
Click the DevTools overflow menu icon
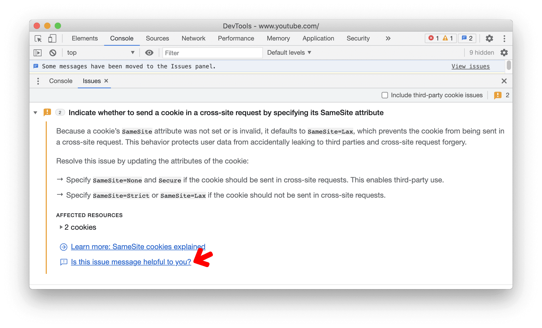pos(504,38)
